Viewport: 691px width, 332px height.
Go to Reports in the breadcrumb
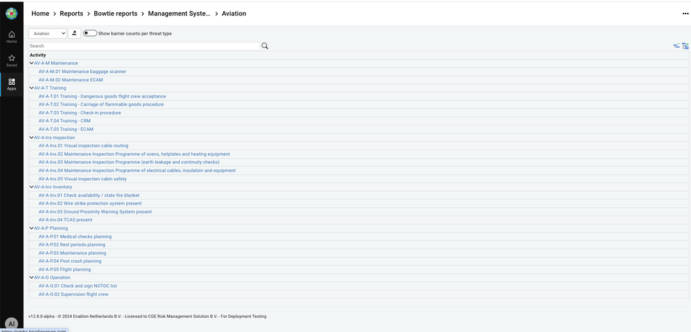(x=71, y=14)
